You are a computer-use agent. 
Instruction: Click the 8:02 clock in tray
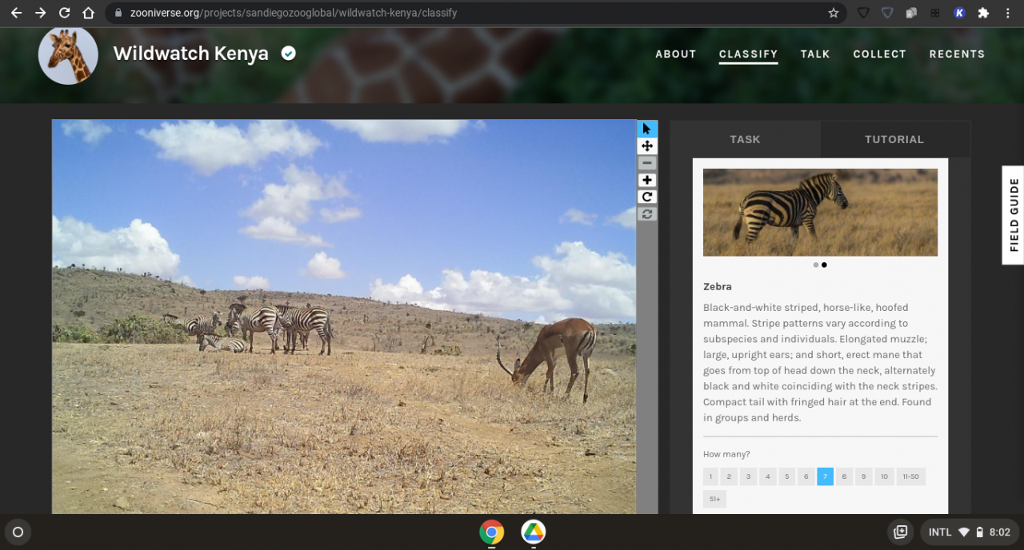click(999, 532)
